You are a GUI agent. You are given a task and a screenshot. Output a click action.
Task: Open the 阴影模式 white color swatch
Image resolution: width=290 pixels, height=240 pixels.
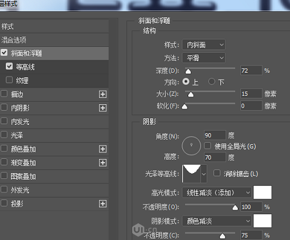tap(262, 221)
